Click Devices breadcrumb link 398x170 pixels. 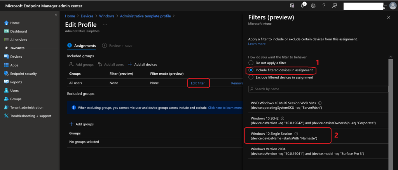point(87,16)
